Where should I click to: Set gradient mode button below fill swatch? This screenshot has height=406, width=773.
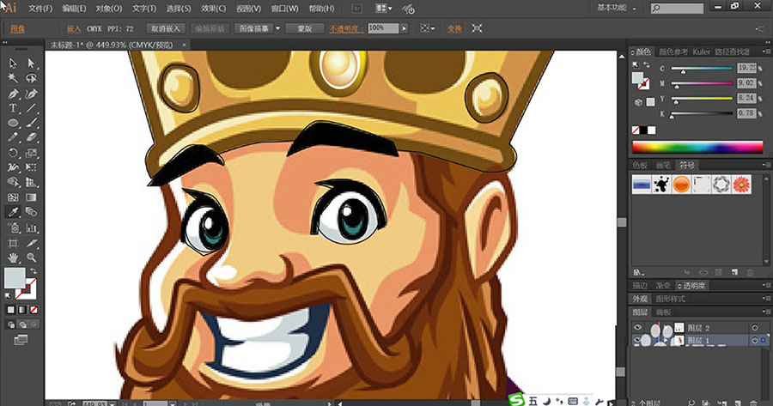point(22,310)
